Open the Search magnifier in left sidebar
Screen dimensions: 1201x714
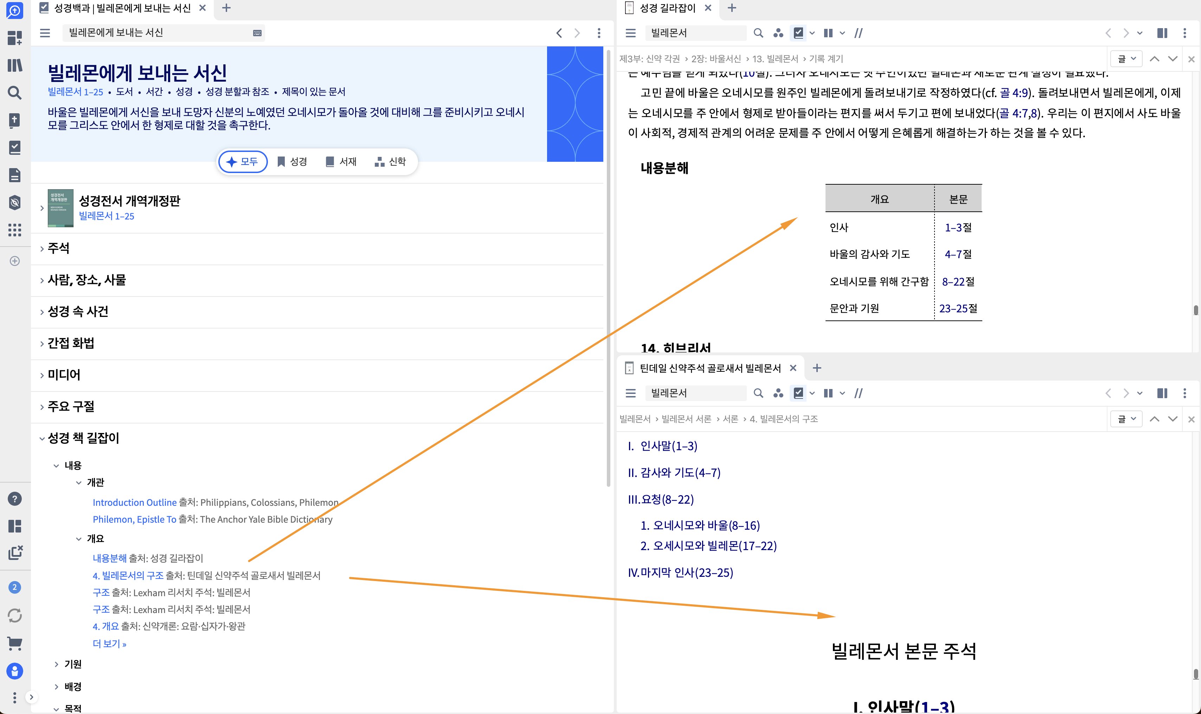(14, 93)
